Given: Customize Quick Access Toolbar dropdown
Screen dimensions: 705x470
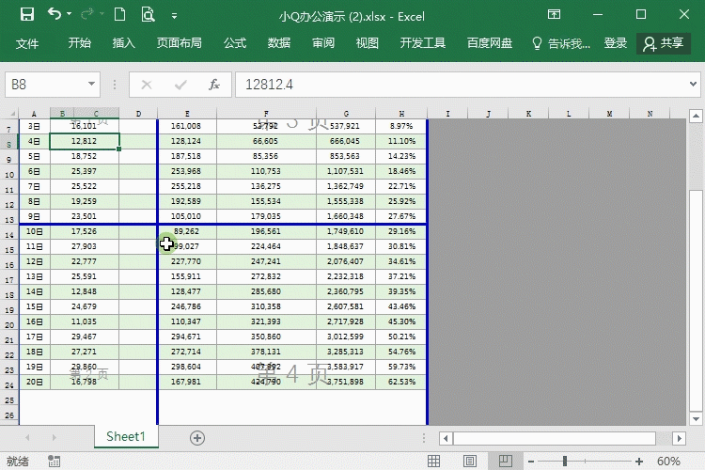Looking at the screenshot, I should tap(175, 16).
